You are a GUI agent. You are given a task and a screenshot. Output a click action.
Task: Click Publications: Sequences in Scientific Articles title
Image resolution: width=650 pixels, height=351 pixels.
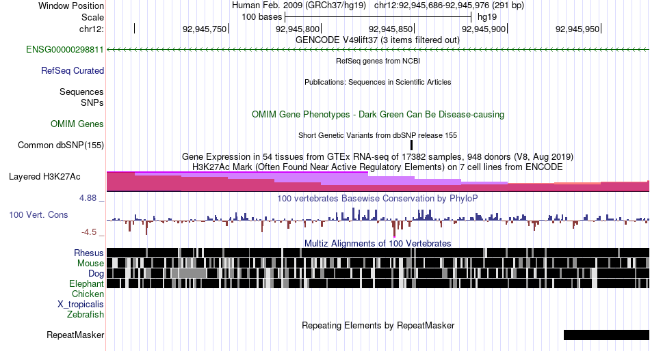[x=378, y=82]
